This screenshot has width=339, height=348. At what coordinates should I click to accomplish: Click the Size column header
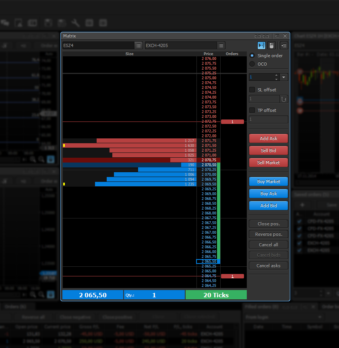point(129,54)
